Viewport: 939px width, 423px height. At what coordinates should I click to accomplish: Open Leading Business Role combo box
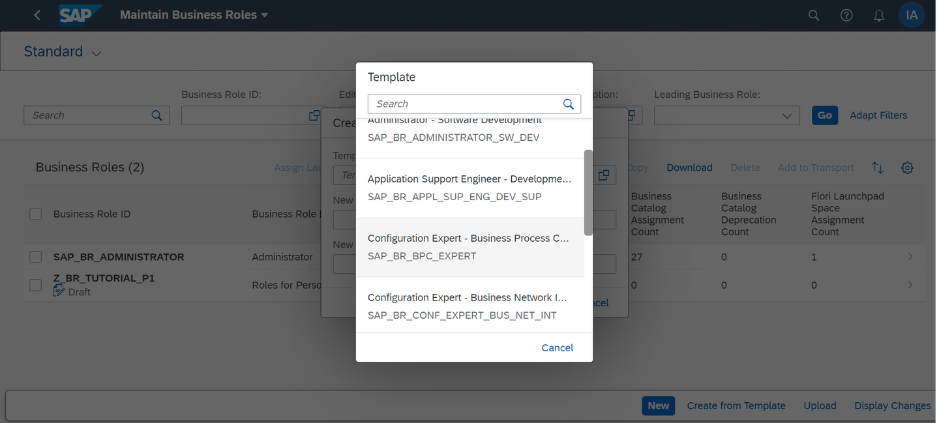[727, 115]
